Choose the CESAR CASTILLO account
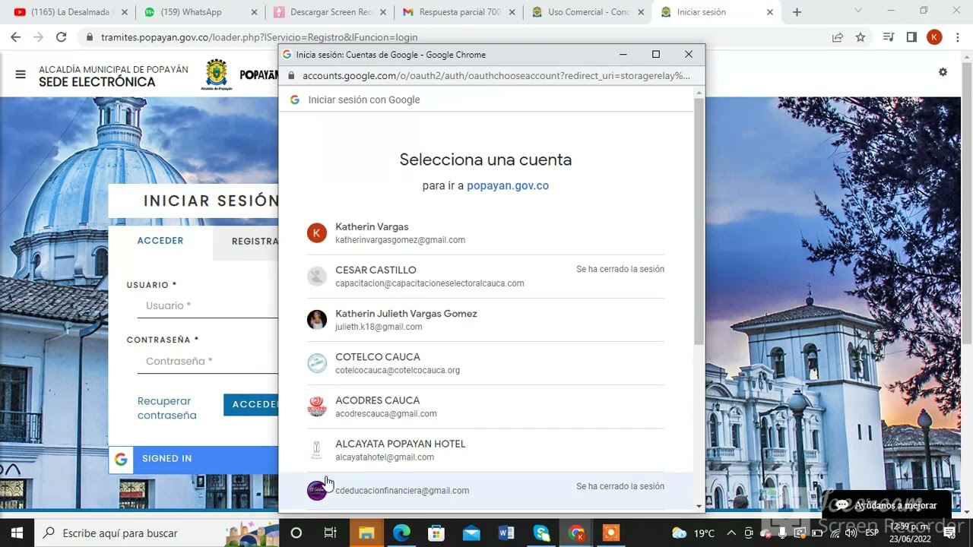This screenshot has height=547, width=973. click(485, 277)
